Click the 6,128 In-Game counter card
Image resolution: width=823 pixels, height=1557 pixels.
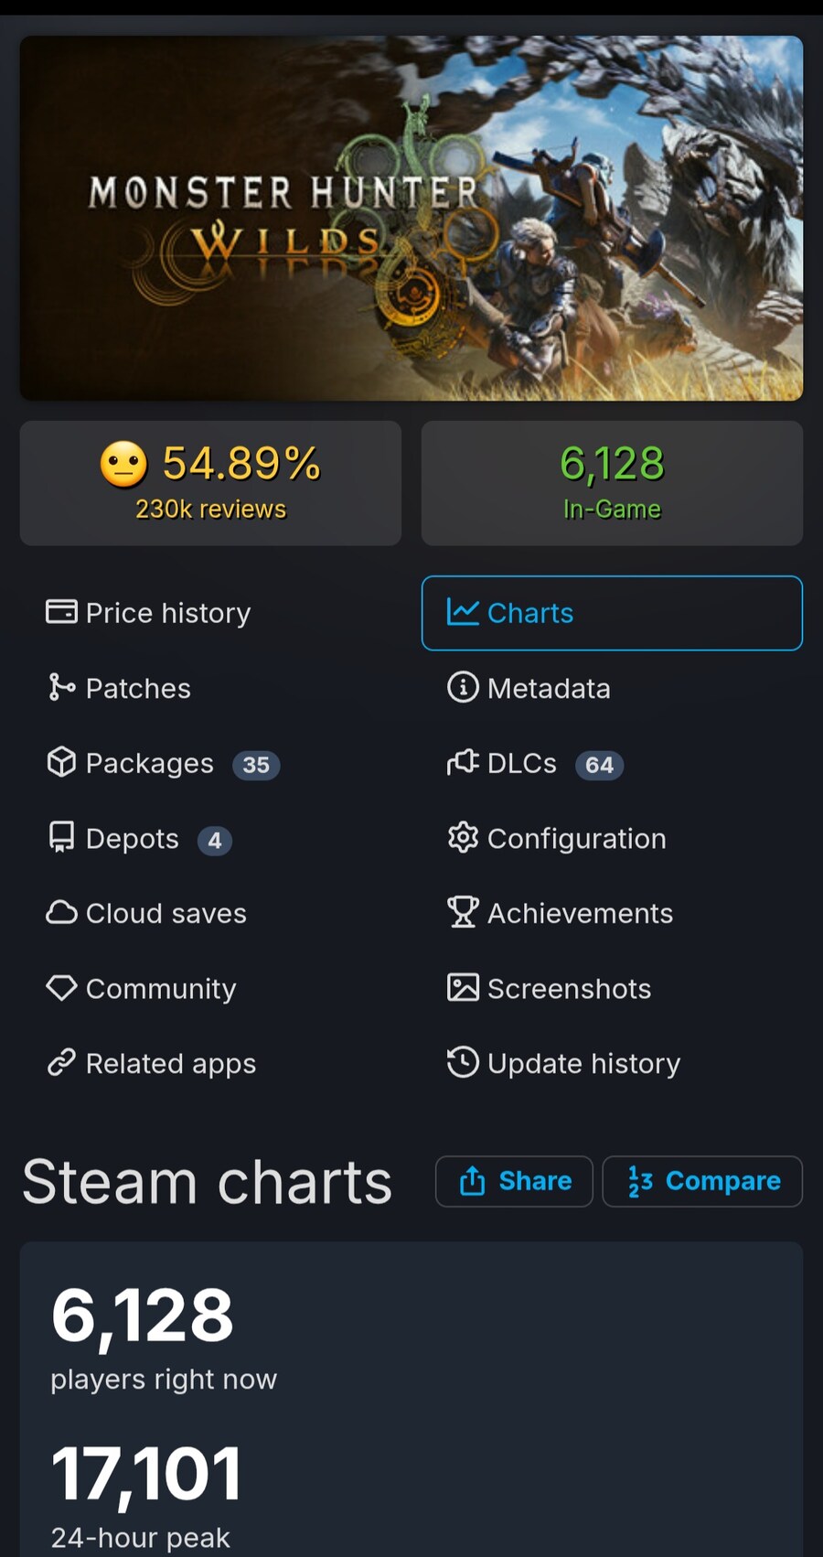[x=612, y=483]
